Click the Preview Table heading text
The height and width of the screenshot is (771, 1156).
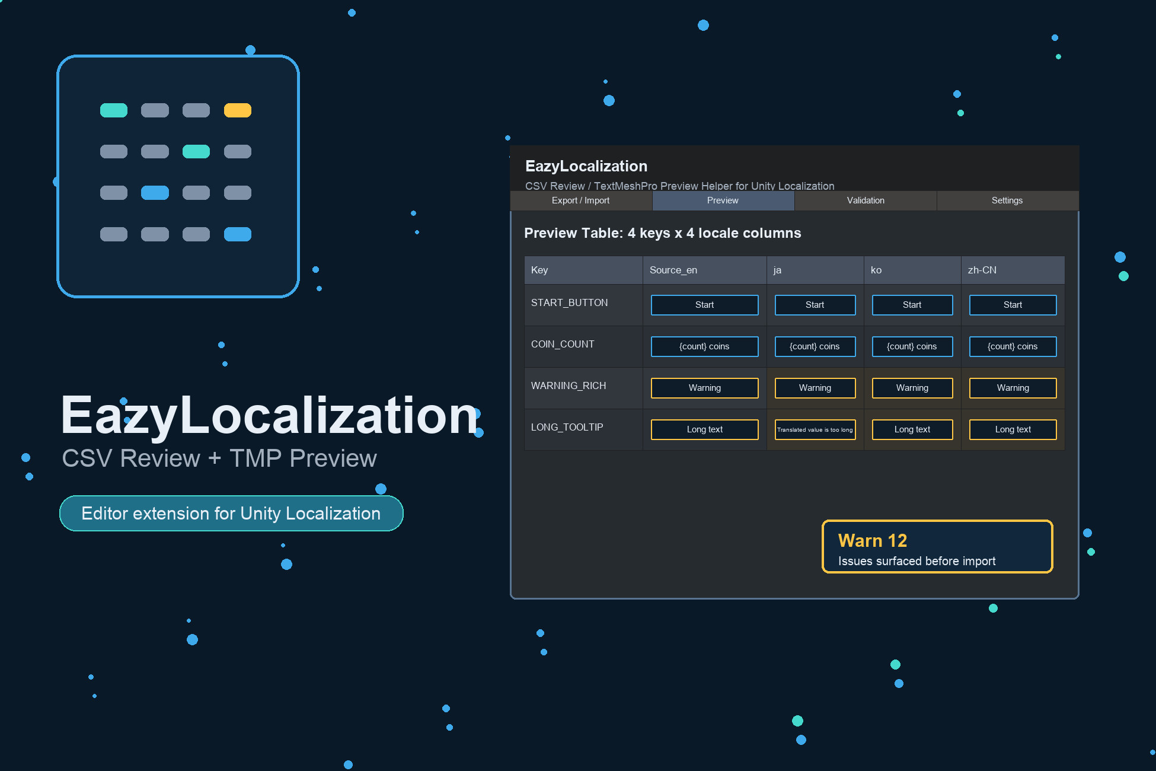point(663,233)
